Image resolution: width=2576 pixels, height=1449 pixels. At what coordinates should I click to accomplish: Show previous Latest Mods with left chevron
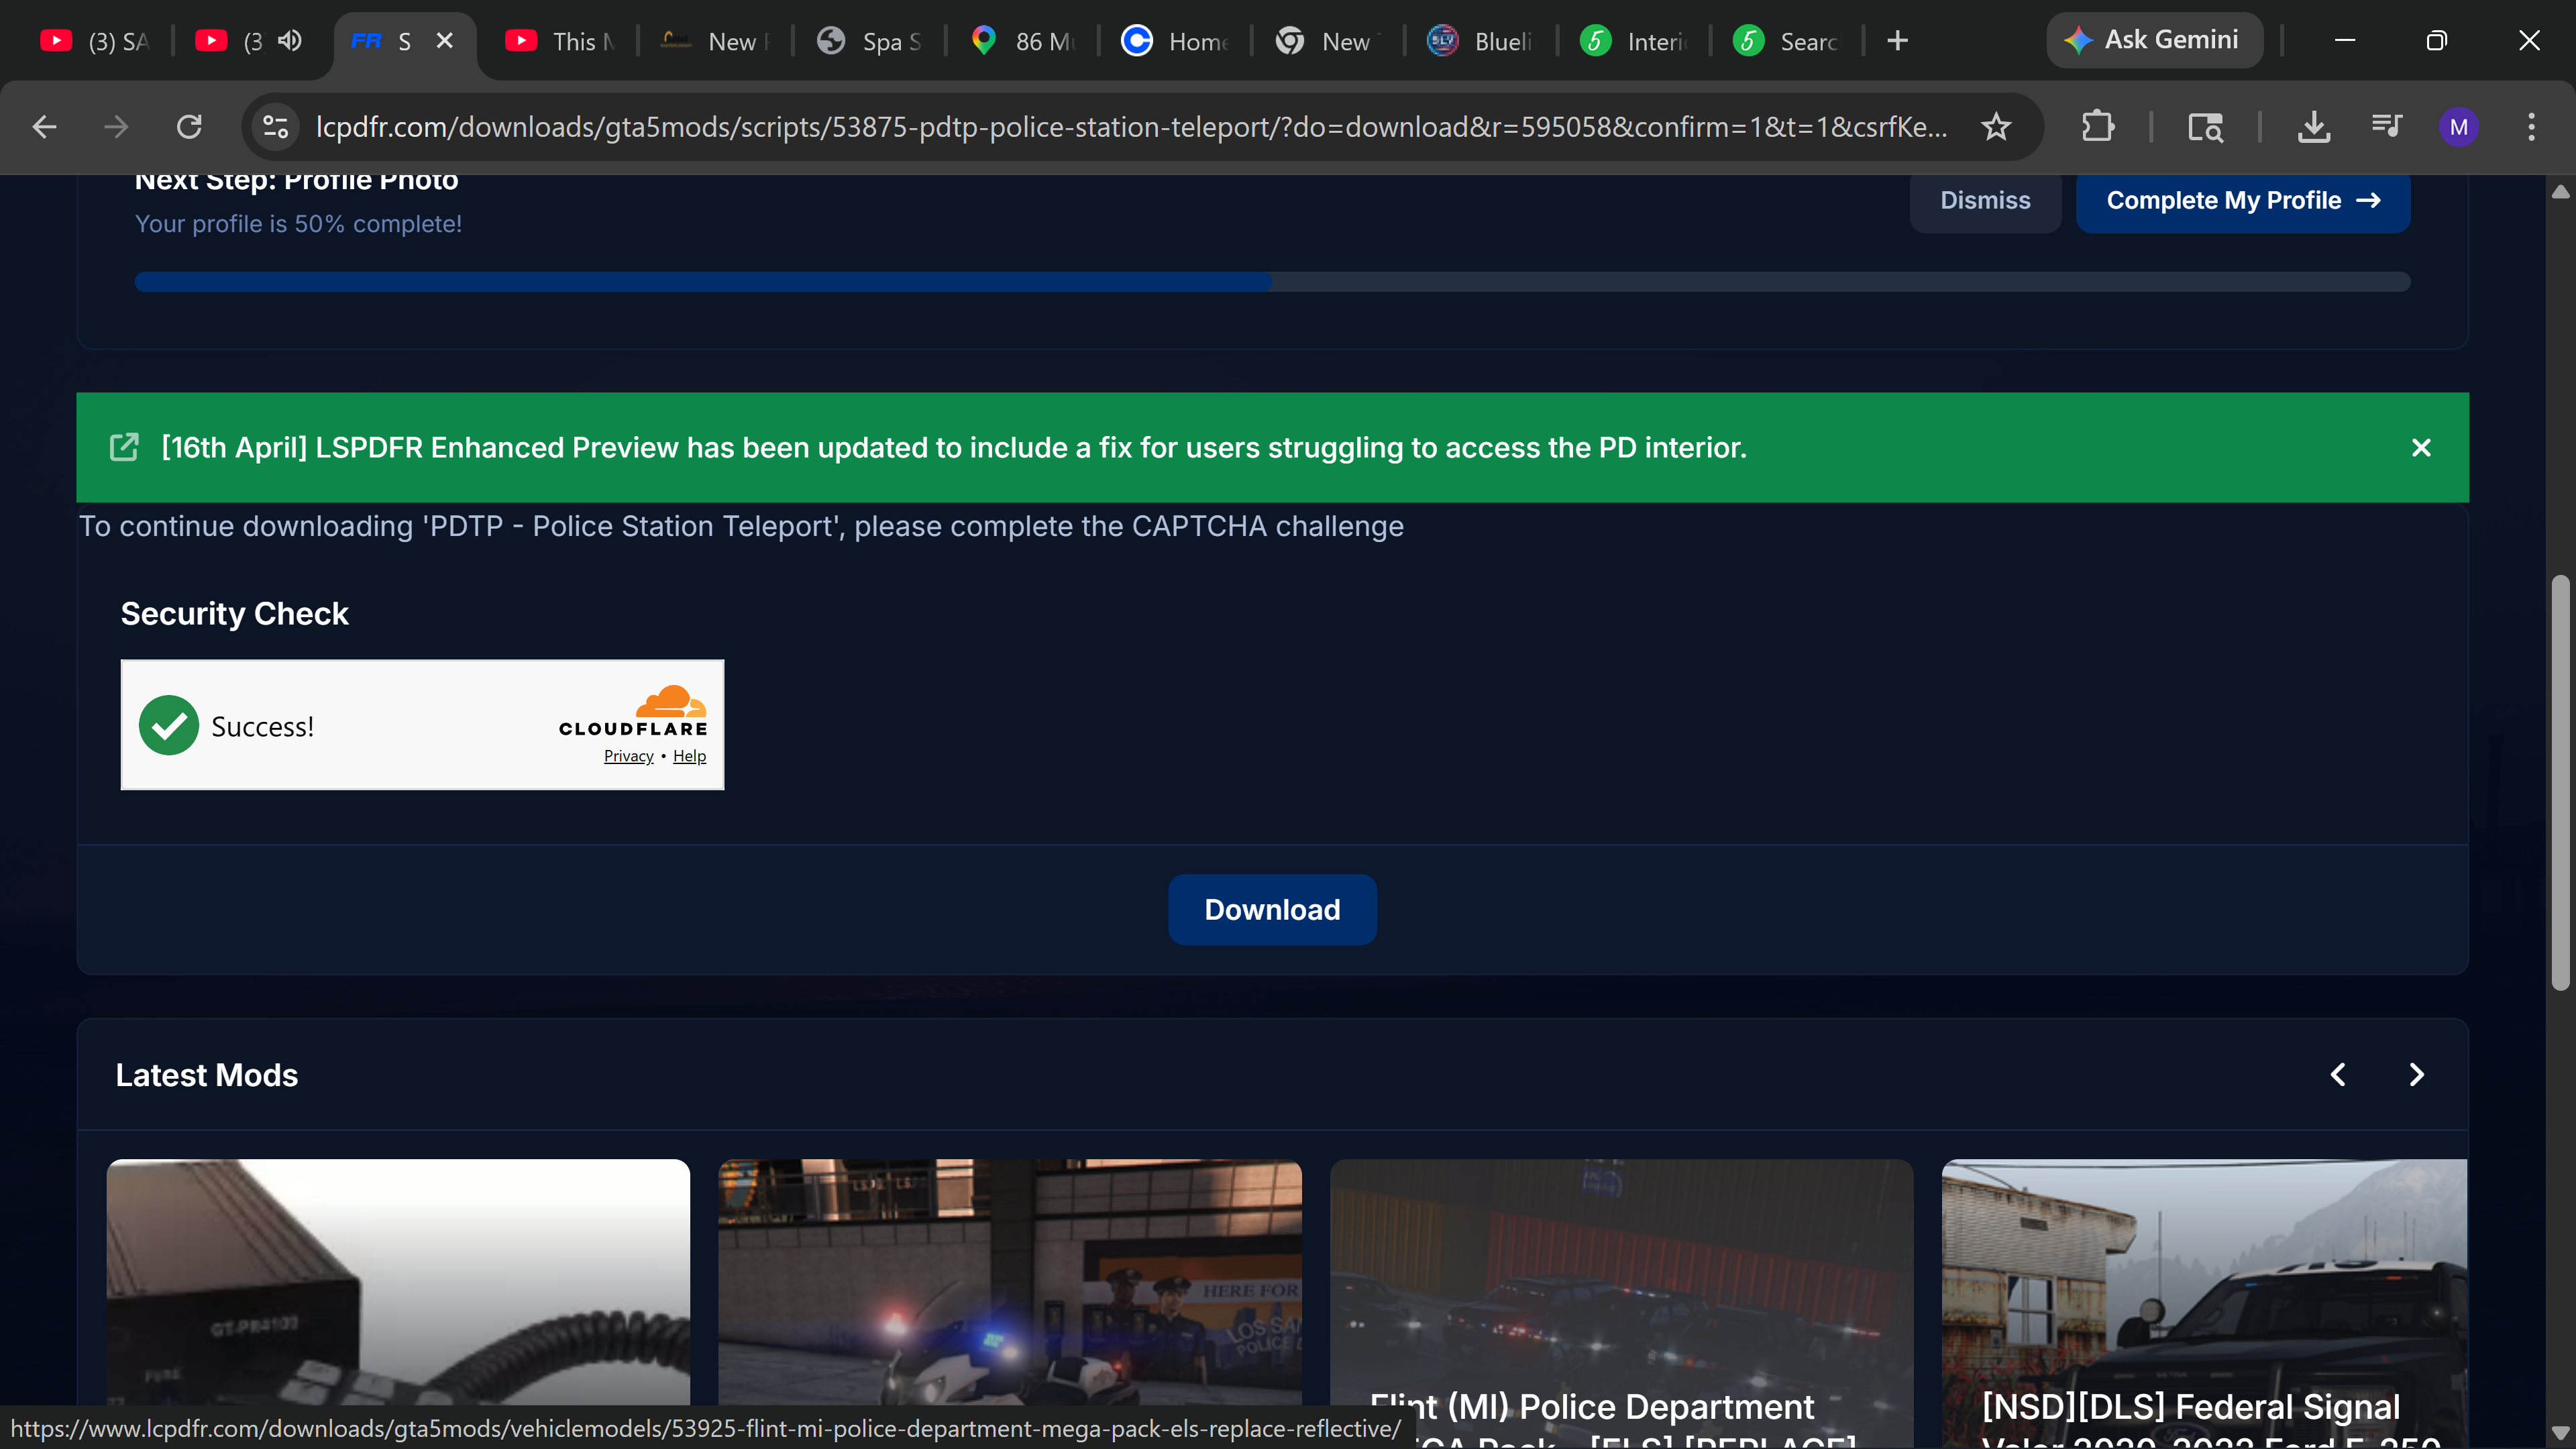[2338, 1074]
